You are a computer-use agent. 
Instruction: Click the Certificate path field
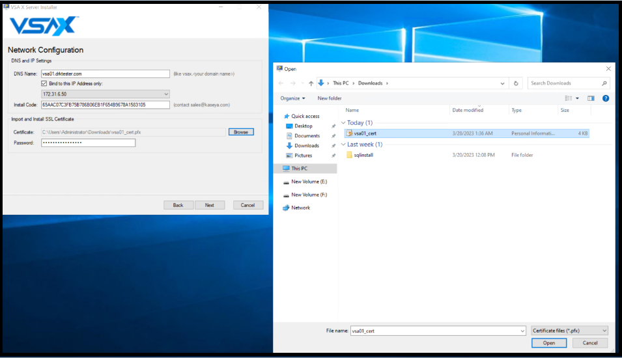pyautogui.click(x=133, y=132)
